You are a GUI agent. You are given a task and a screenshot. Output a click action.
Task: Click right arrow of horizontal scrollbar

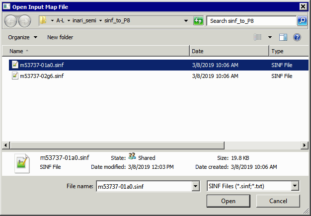(x=305, y=145)
